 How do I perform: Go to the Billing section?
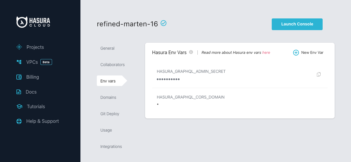coord(32,77)
